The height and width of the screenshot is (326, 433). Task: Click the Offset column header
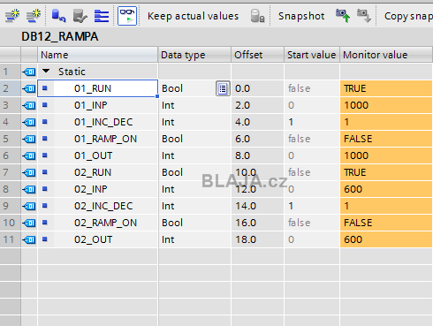tap(257, 55)
